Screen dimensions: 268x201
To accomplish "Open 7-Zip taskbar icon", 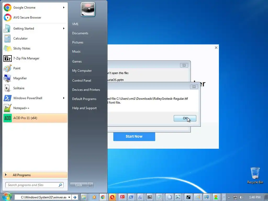I will 150,197.
